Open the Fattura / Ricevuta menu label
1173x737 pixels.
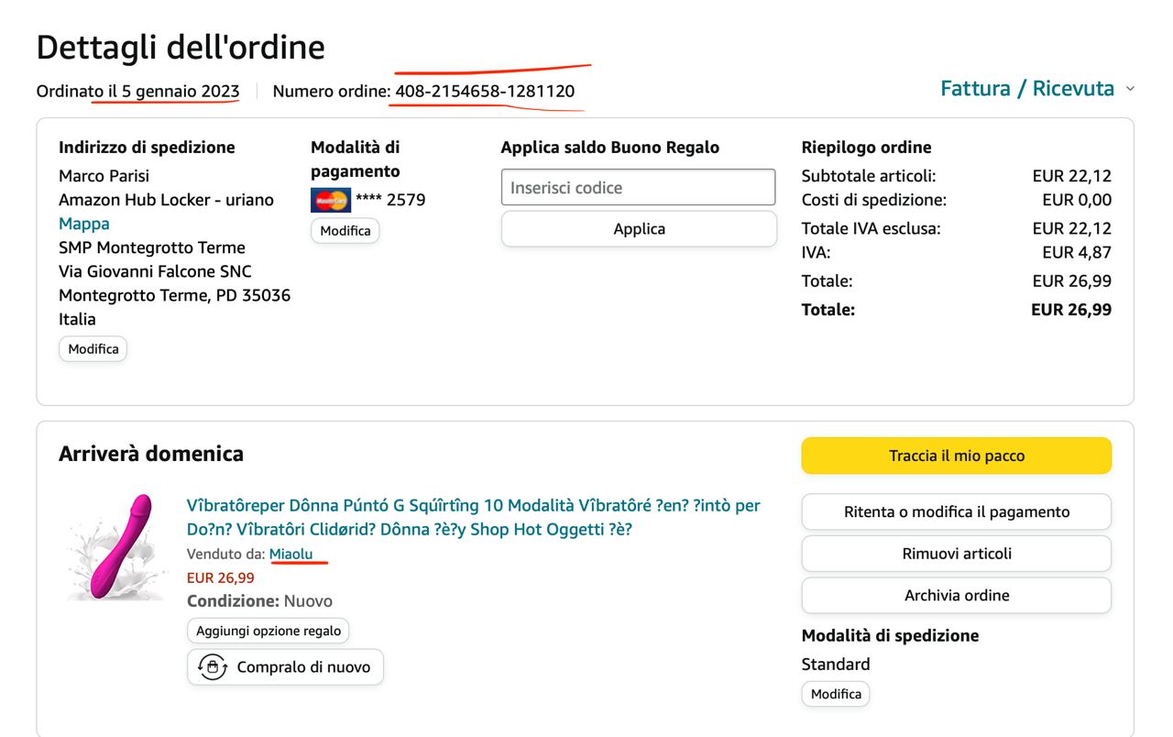point(1026,89)
